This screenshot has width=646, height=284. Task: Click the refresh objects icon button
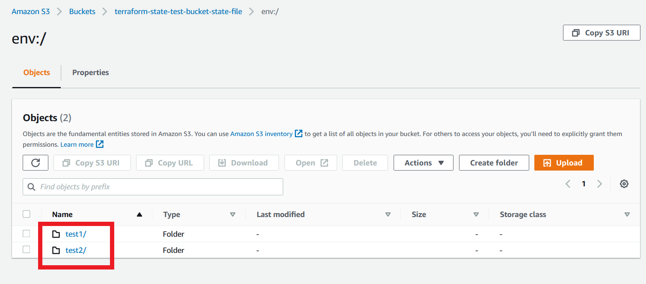click(x=36, y=163)
